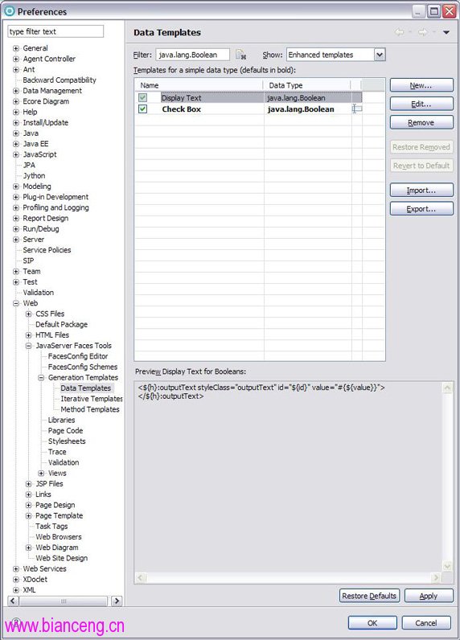This screenshot has height=640, width=460.
Task: Click the Restore Defaults button
Action: coord(369,596)
